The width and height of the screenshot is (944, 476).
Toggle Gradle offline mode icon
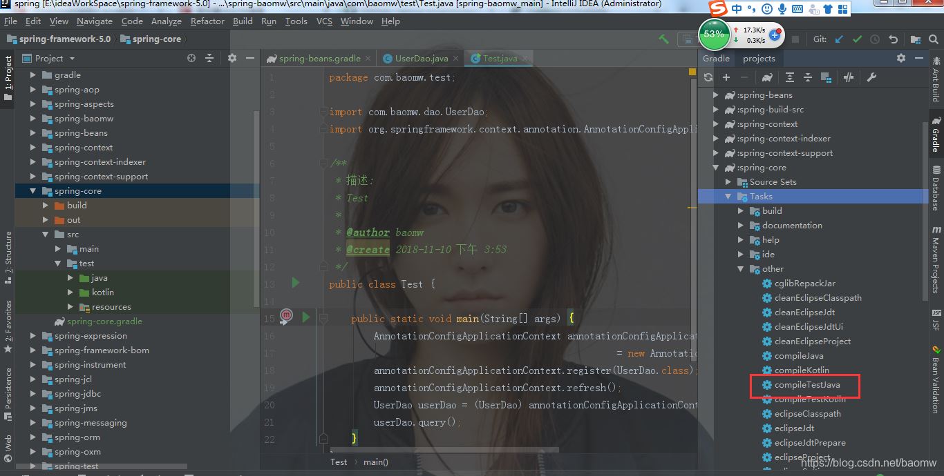point(849,77)
